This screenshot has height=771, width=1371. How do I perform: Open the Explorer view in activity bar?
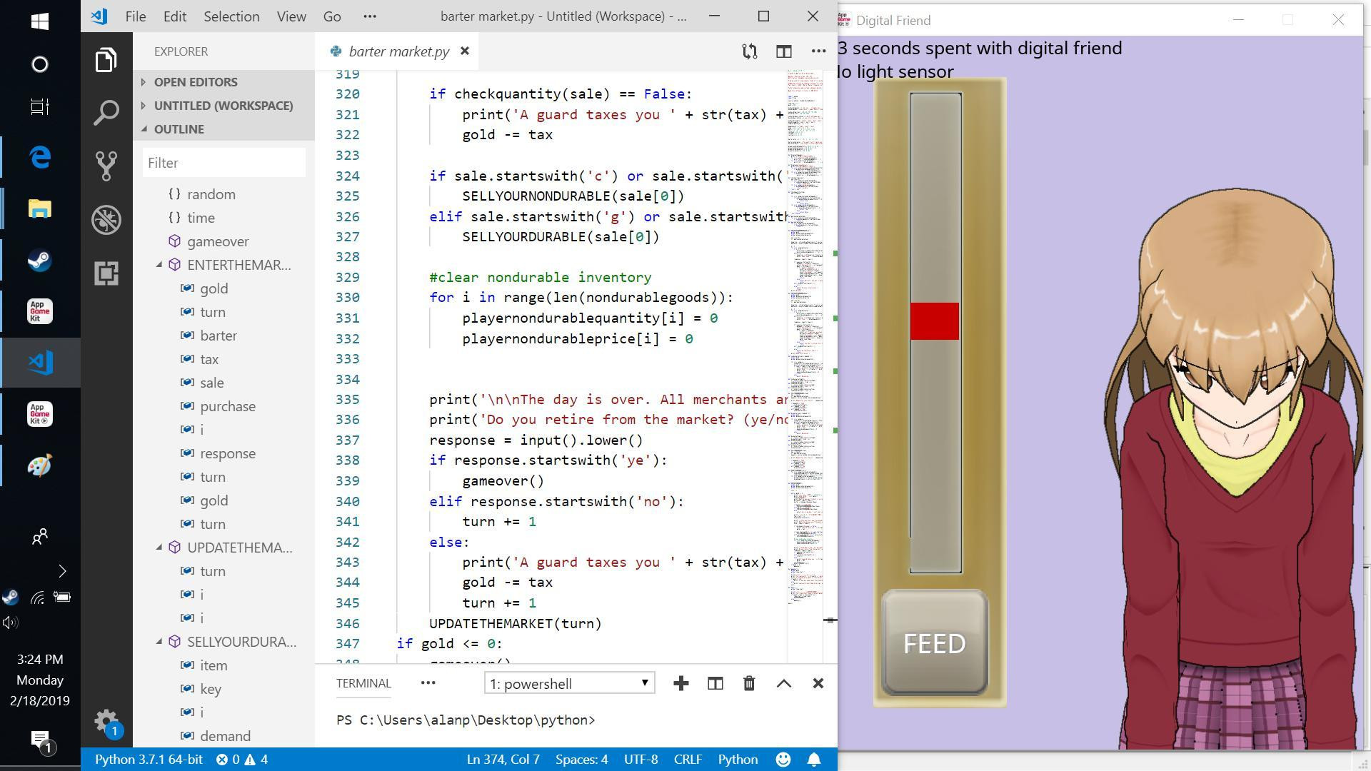tap(106, 60)
